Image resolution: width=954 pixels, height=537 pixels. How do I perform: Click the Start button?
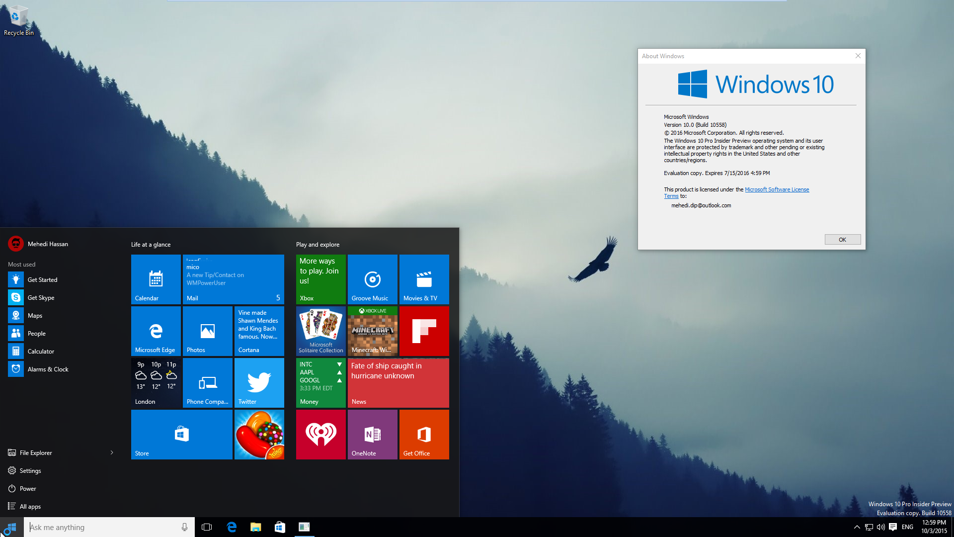click(12, 527)
